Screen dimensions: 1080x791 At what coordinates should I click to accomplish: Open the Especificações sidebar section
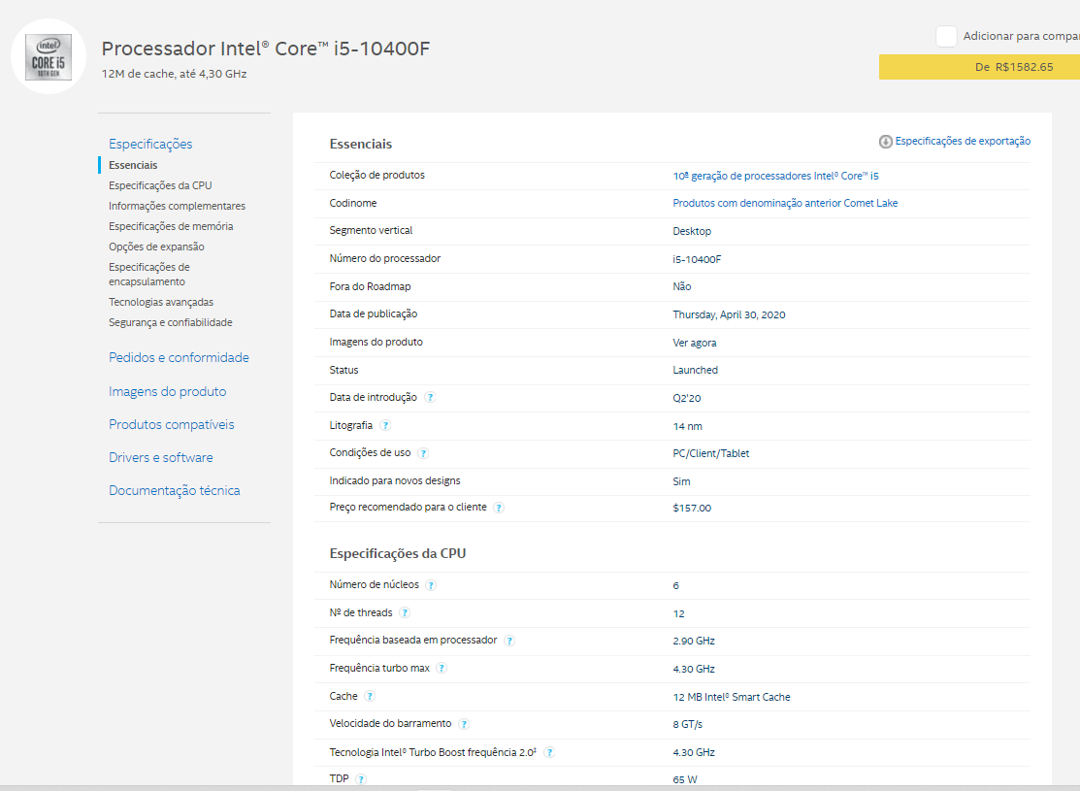[x=150, y=144]
